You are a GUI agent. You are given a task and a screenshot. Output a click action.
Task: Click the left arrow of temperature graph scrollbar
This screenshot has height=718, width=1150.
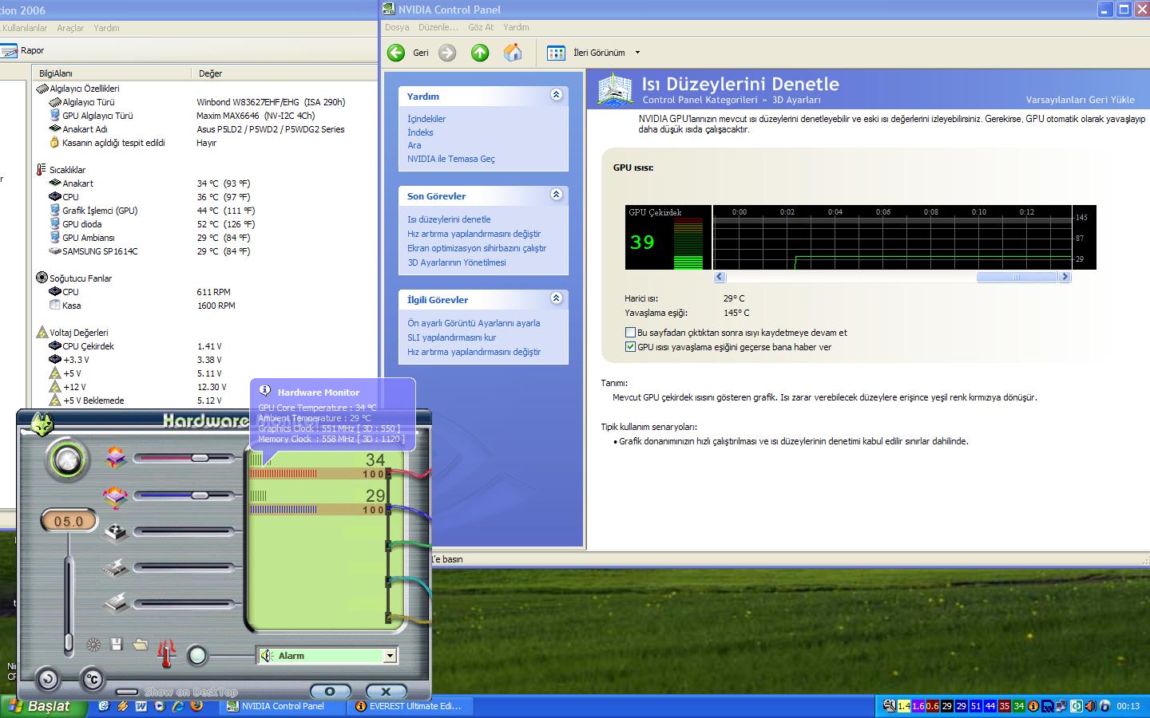coord(720,277)
